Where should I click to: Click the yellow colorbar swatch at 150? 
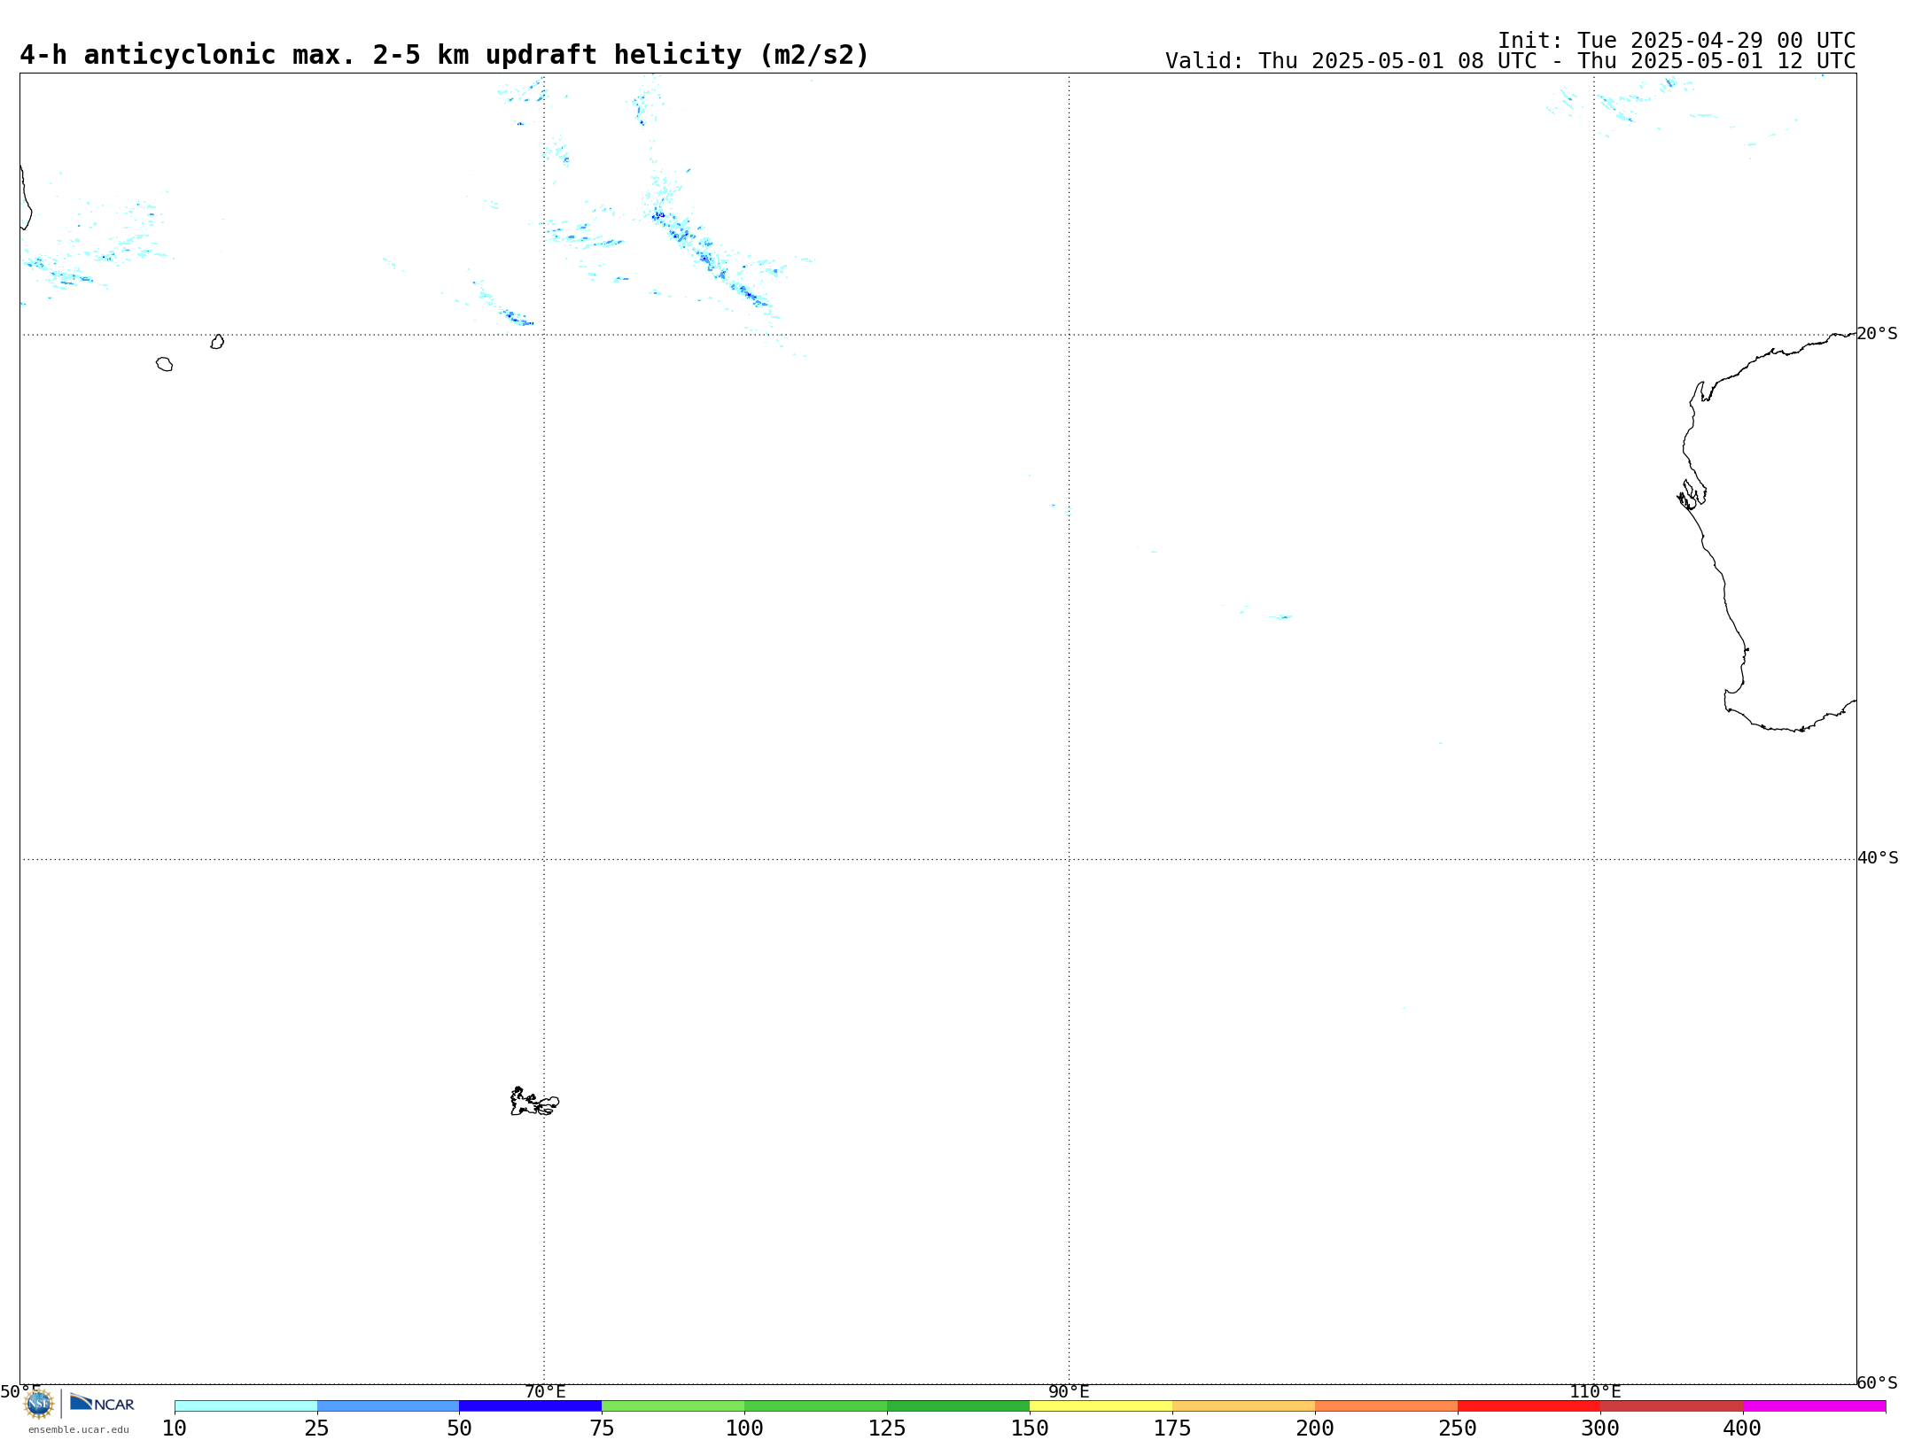(1101, 1406)
